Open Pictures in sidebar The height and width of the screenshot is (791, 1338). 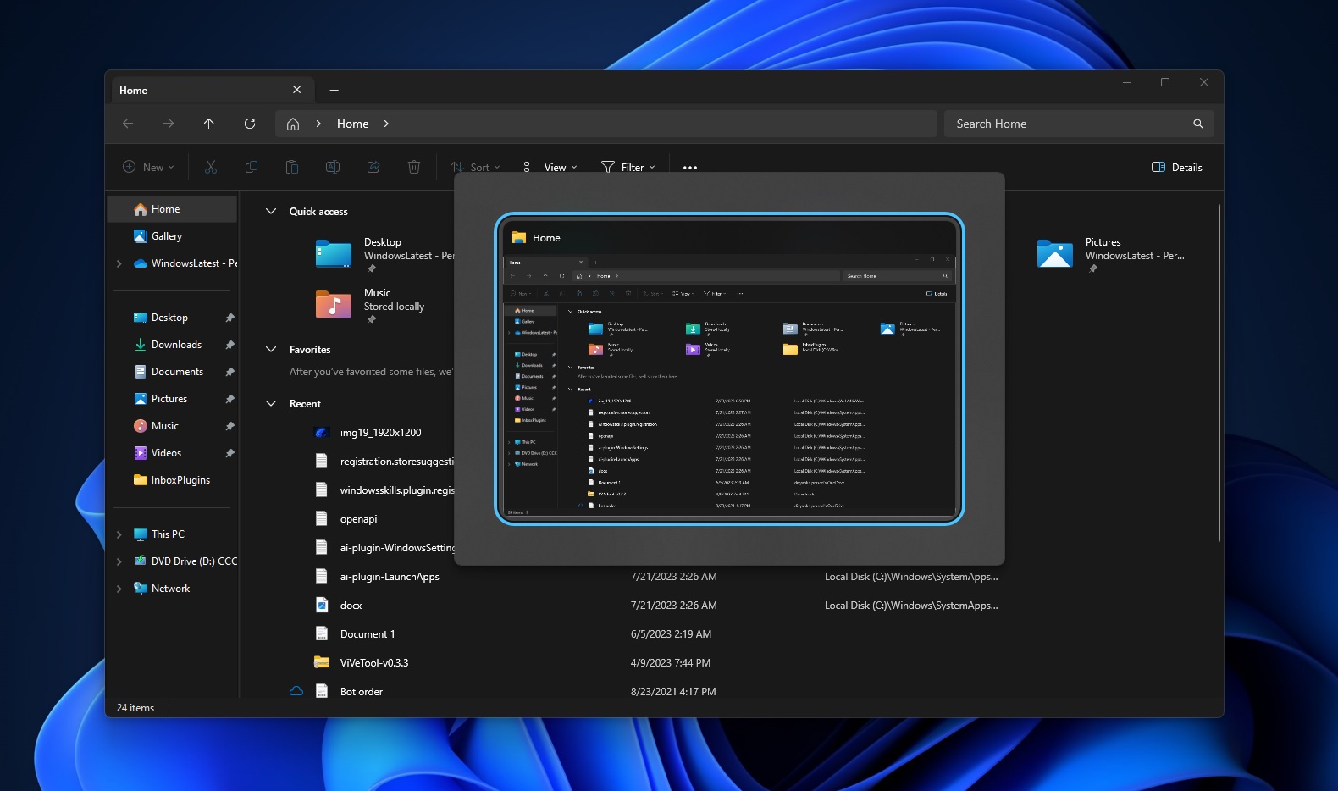172,399
